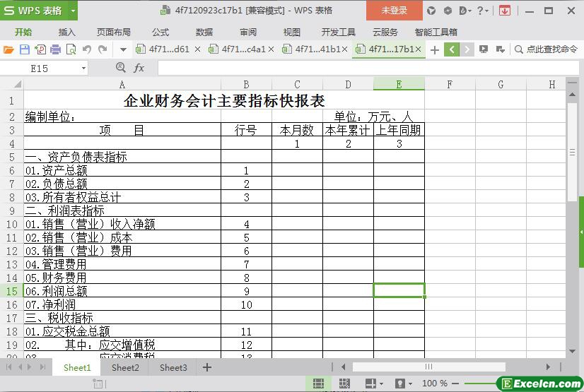The image size is (584, 392).
Task: Open the Name Box dropdown for E15
Action: point(83,69)
